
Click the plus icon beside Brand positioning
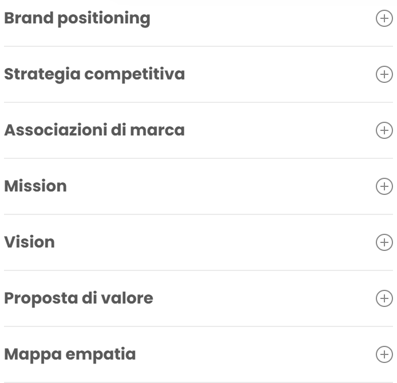pyautogui.click(x=384, y=18)
